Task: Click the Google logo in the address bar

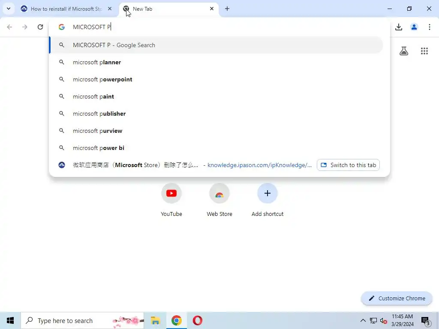Action: pyautogui.click(x=62, y=27)
